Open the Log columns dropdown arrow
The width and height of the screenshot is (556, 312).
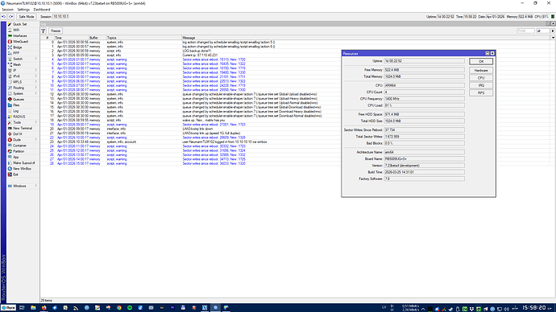553,38
